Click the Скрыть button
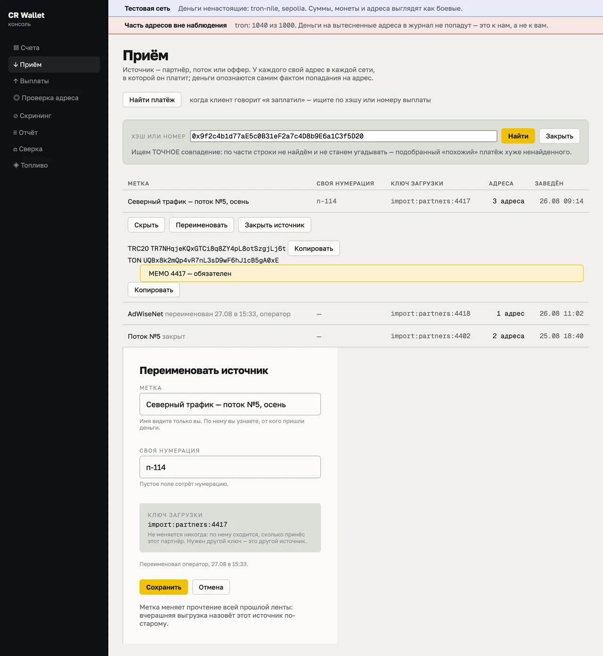The height and width of the screenshot is (656, 603). tap(147, 225)
